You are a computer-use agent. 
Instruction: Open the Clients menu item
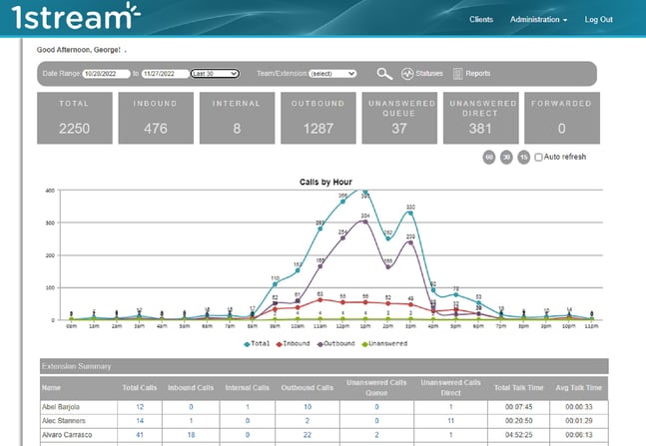481,19
